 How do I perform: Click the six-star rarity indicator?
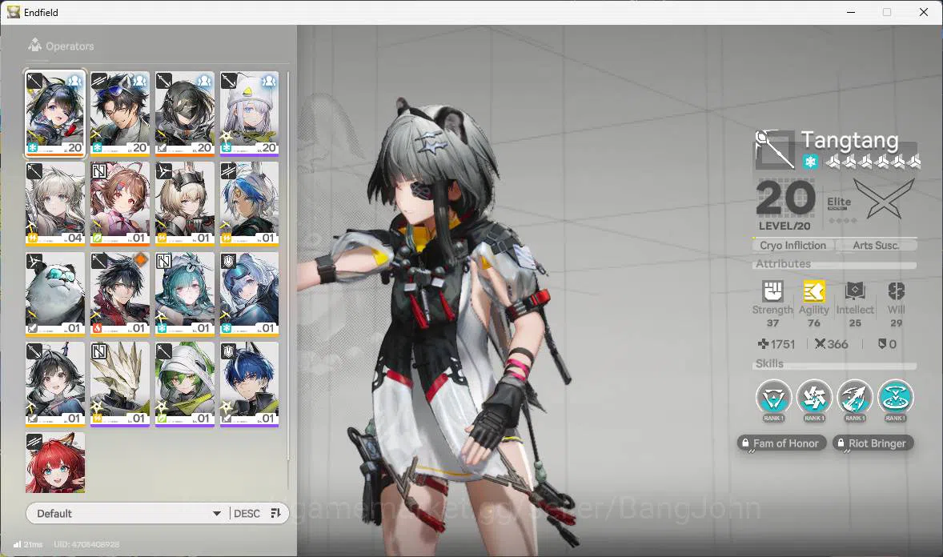[x=873, y=161]
